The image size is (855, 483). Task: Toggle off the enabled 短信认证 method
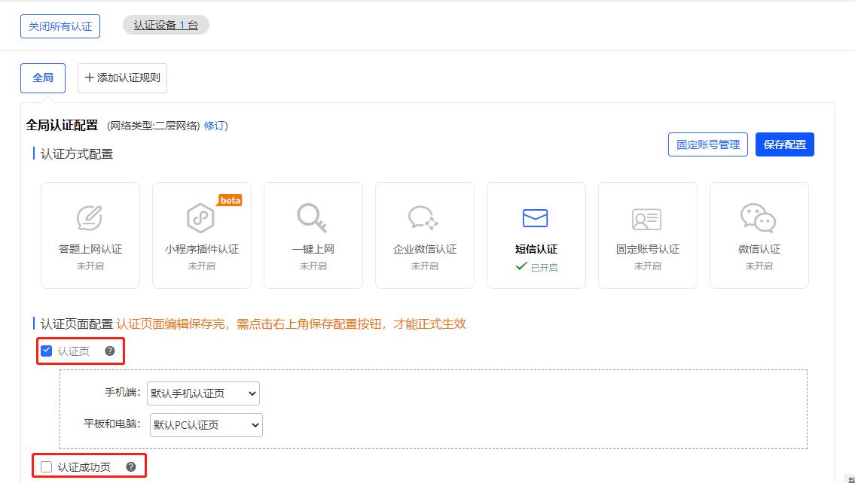(536, 235)
